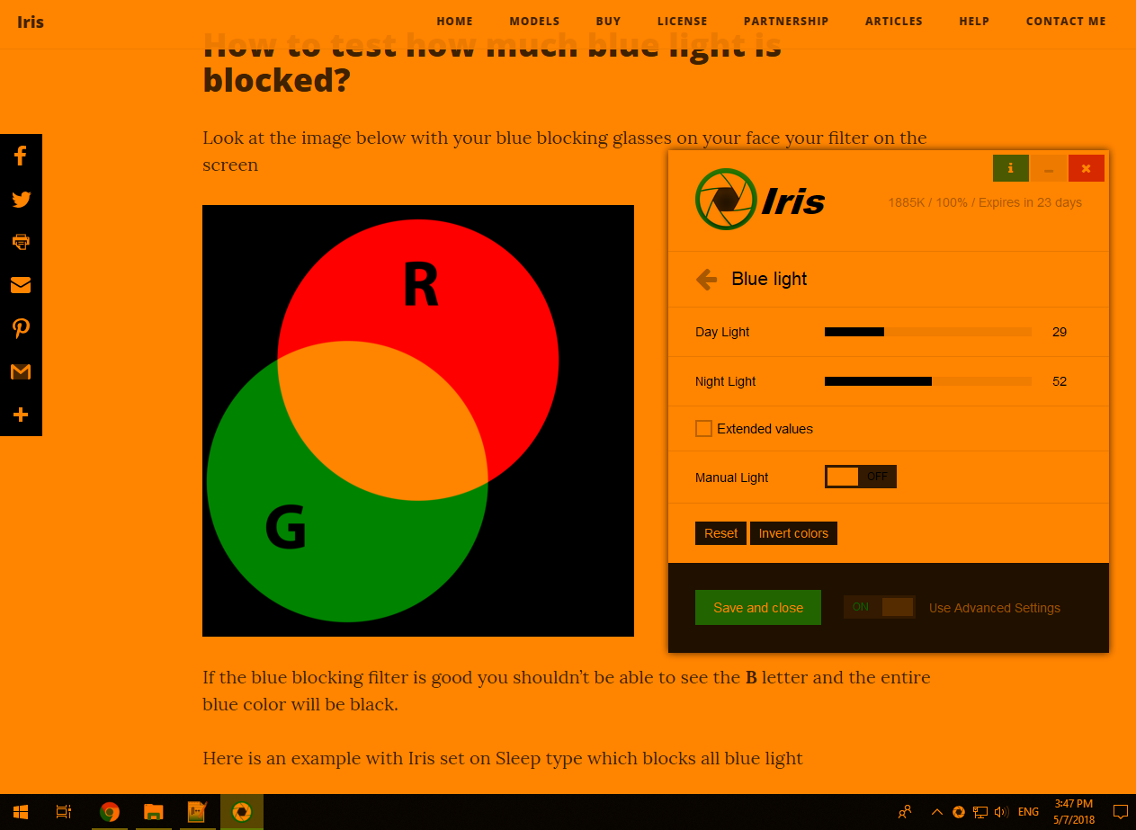The height and width of the screenshot is (830, 1136).
Task: Share the page on Facebook
Action: [21, 156]
